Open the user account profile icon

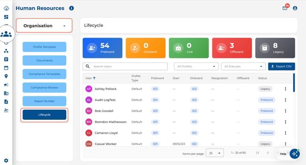coord(295,8)
